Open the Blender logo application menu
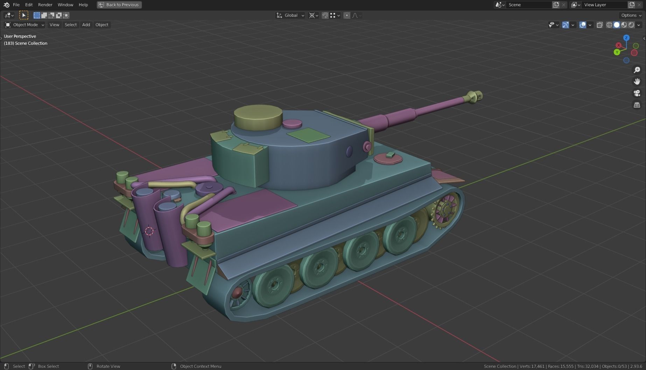646x370 pixels. [x=6, y=5]
